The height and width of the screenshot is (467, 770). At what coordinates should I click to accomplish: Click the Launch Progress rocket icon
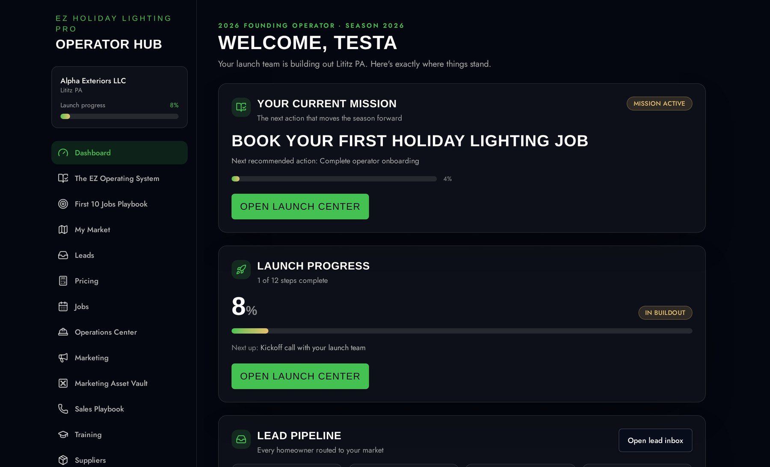tap(241, 270)
